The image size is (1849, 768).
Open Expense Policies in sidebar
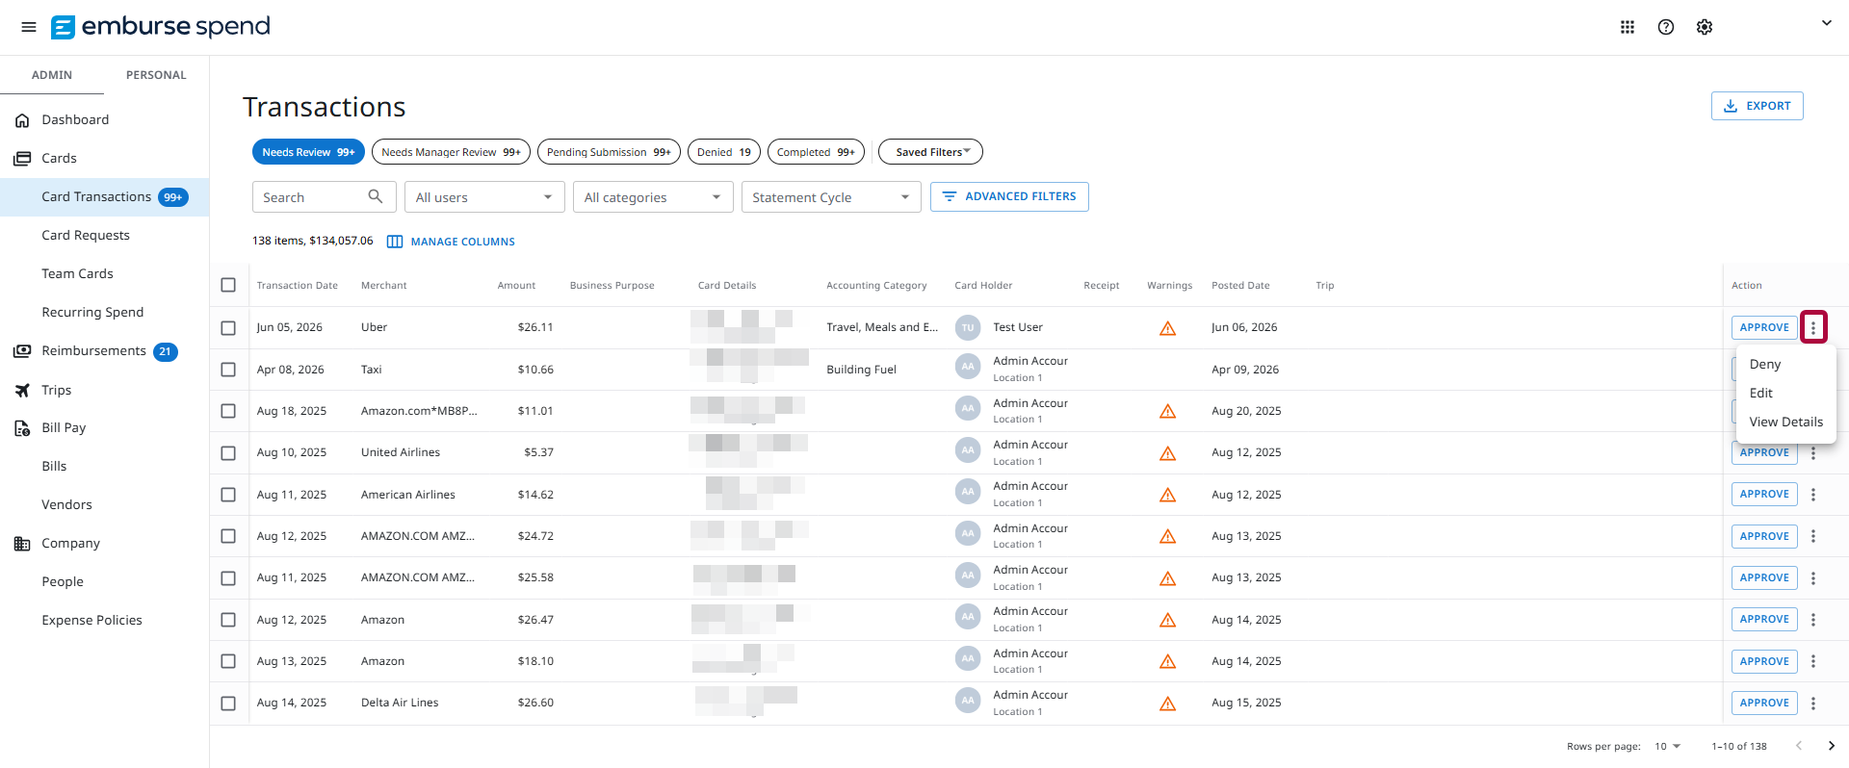tap(92, 621)
